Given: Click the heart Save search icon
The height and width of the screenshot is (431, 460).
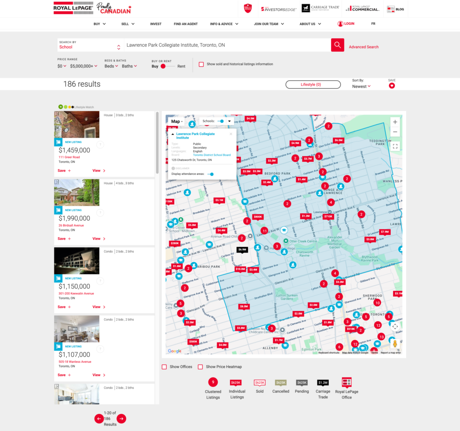Looking at the screenshot, I should [x=392, y=86].
